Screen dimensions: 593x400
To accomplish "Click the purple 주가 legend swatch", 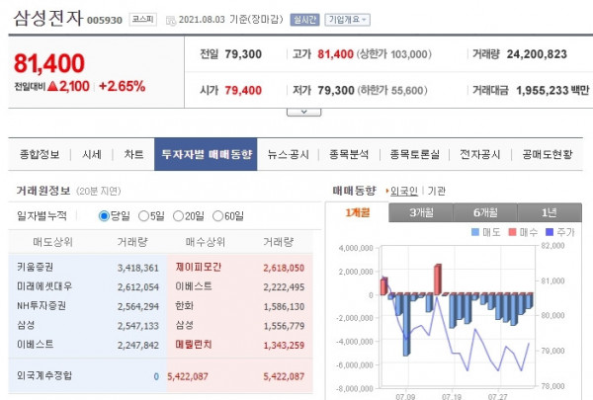I will pos(550,232).
